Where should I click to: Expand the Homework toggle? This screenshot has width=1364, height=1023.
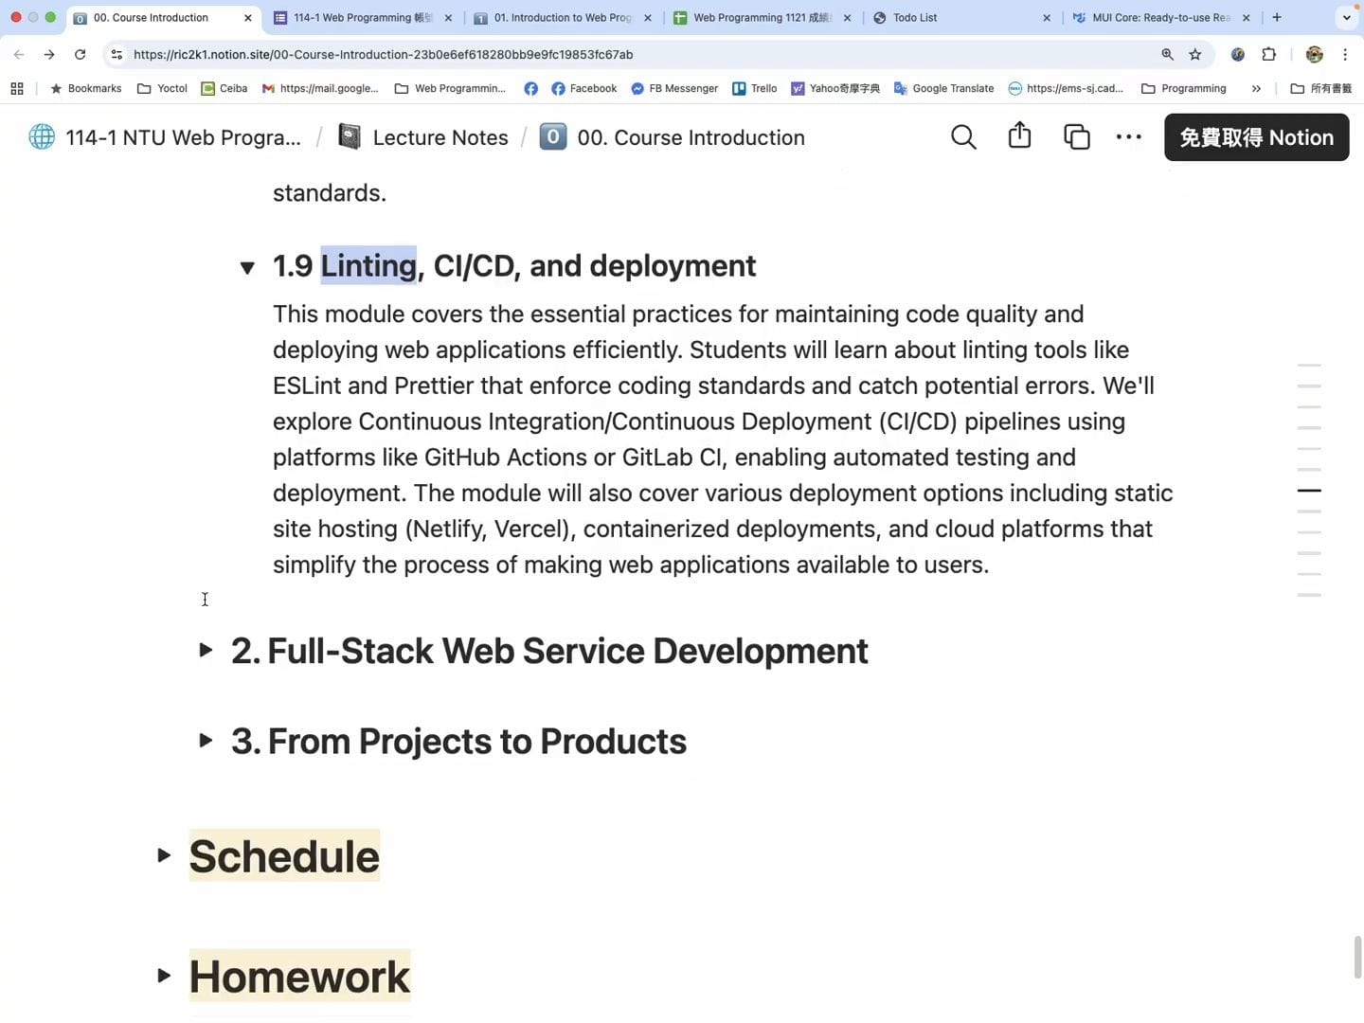164,976
